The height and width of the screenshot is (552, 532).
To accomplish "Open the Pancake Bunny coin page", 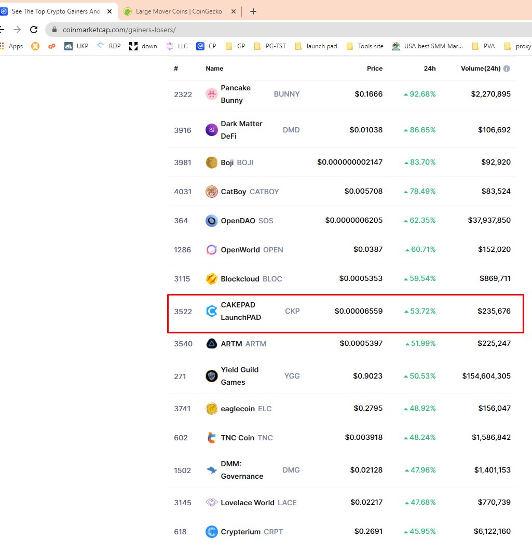I will (x=236, y=94).
